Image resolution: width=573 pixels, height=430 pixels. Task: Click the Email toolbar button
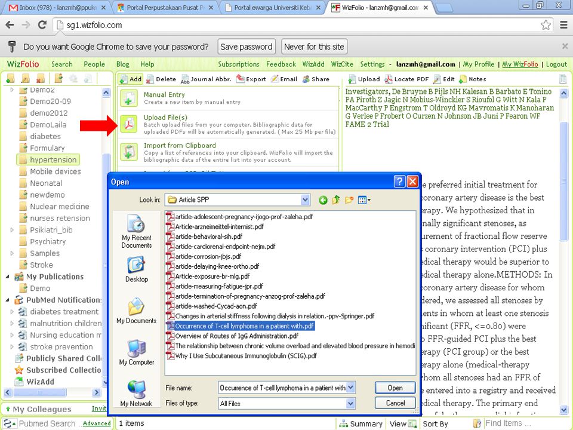(x=284, y=79)
